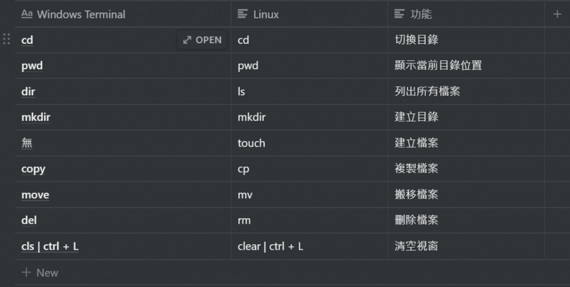The height and width of the screenshot is (287, 570).
Task: Open 功能 column header menu
Action: pyautogui.click(x=466, y=14)
